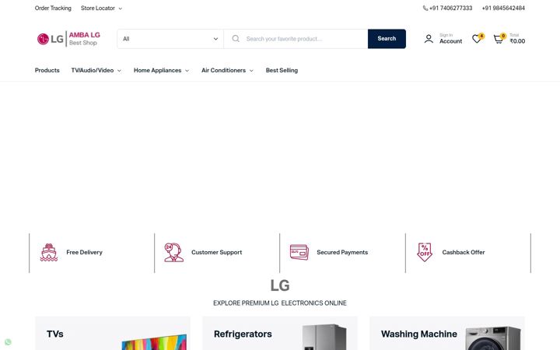
Task: Open the Home Appliances menu item
Action: pyautogui.click(x=157, y=70)
